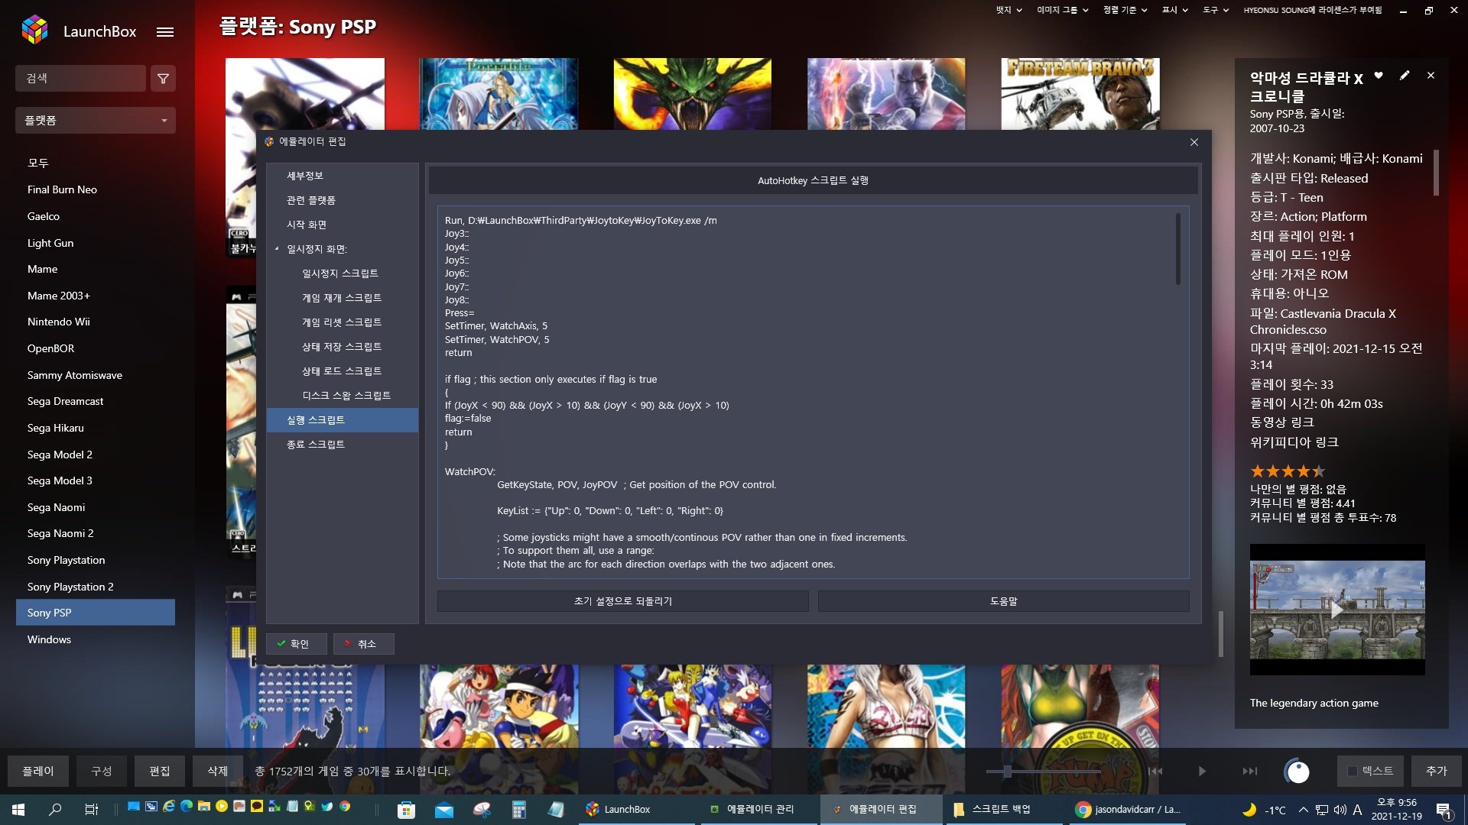
Task: Close the game details side panel
Action: (1431, 76)
